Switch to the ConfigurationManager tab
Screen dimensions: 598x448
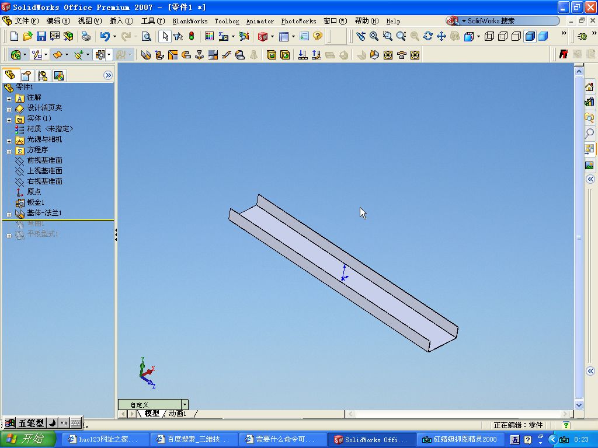[42, 75]
